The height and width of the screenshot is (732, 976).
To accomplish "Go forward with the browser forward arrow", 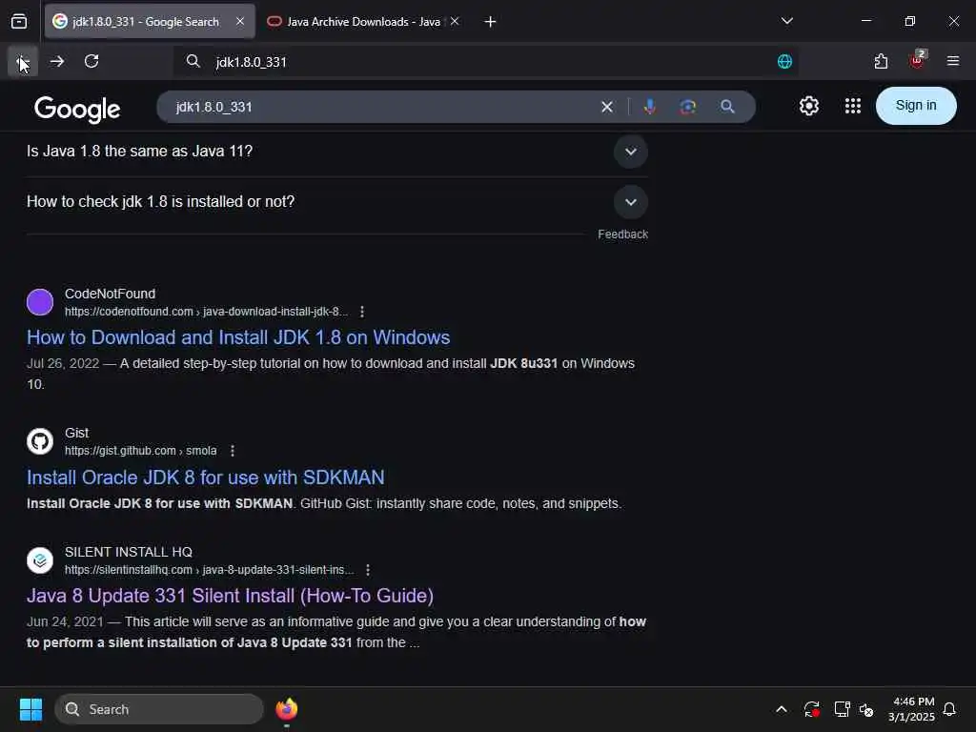I will [x=57, y=61].
